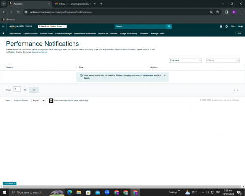Reload the page
245x196 pixels.
click(18, 12)
